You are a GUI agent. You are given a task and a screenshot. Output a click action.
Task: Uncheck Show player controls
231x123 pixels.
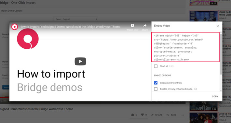[156, 83]
